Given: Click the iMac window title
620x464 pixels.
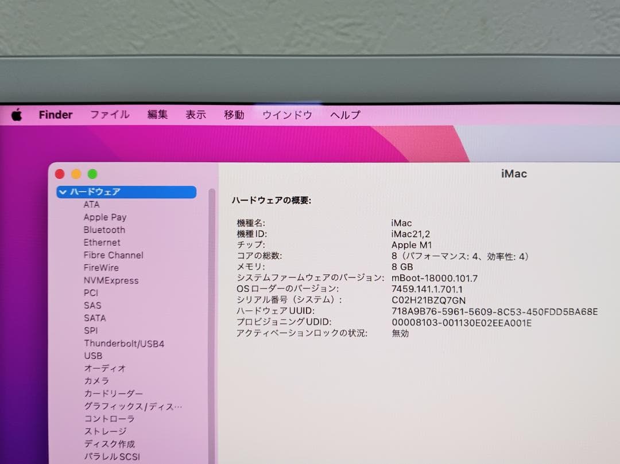Looking at the screenshot, I should coord(514,174).
